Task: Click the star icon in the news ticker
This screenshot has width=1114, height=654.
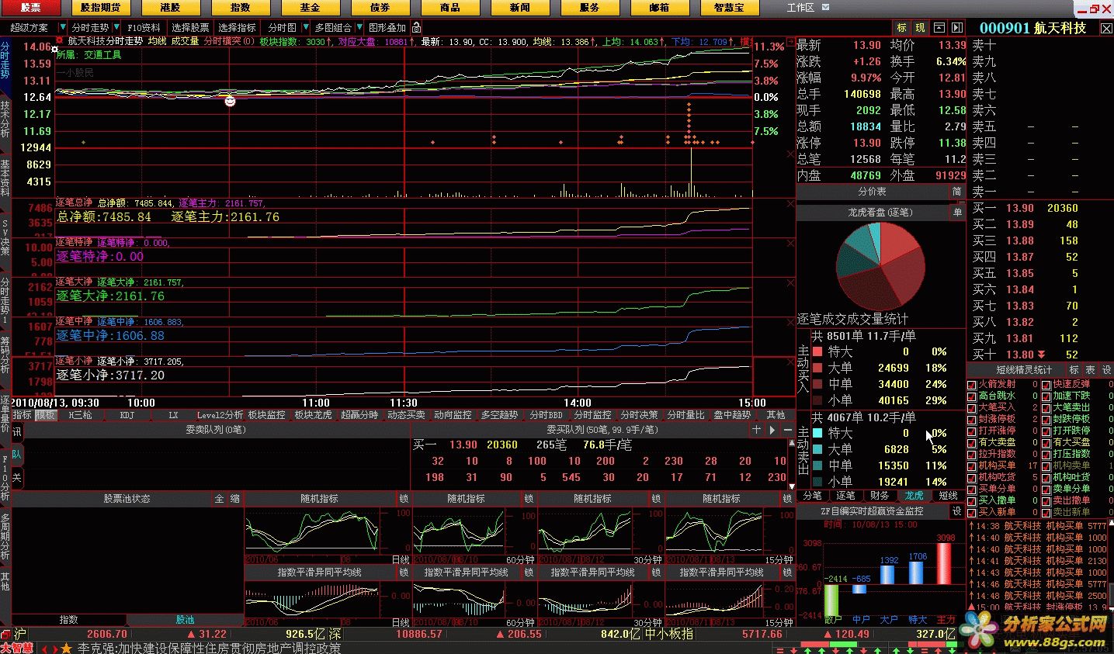Action: point(67,648)
